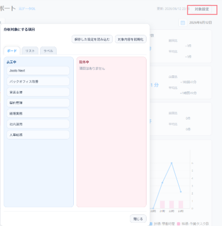Viewport: 222px width, 226px height.
Task: Click the 対象設定 button
Action: [202, 9]
